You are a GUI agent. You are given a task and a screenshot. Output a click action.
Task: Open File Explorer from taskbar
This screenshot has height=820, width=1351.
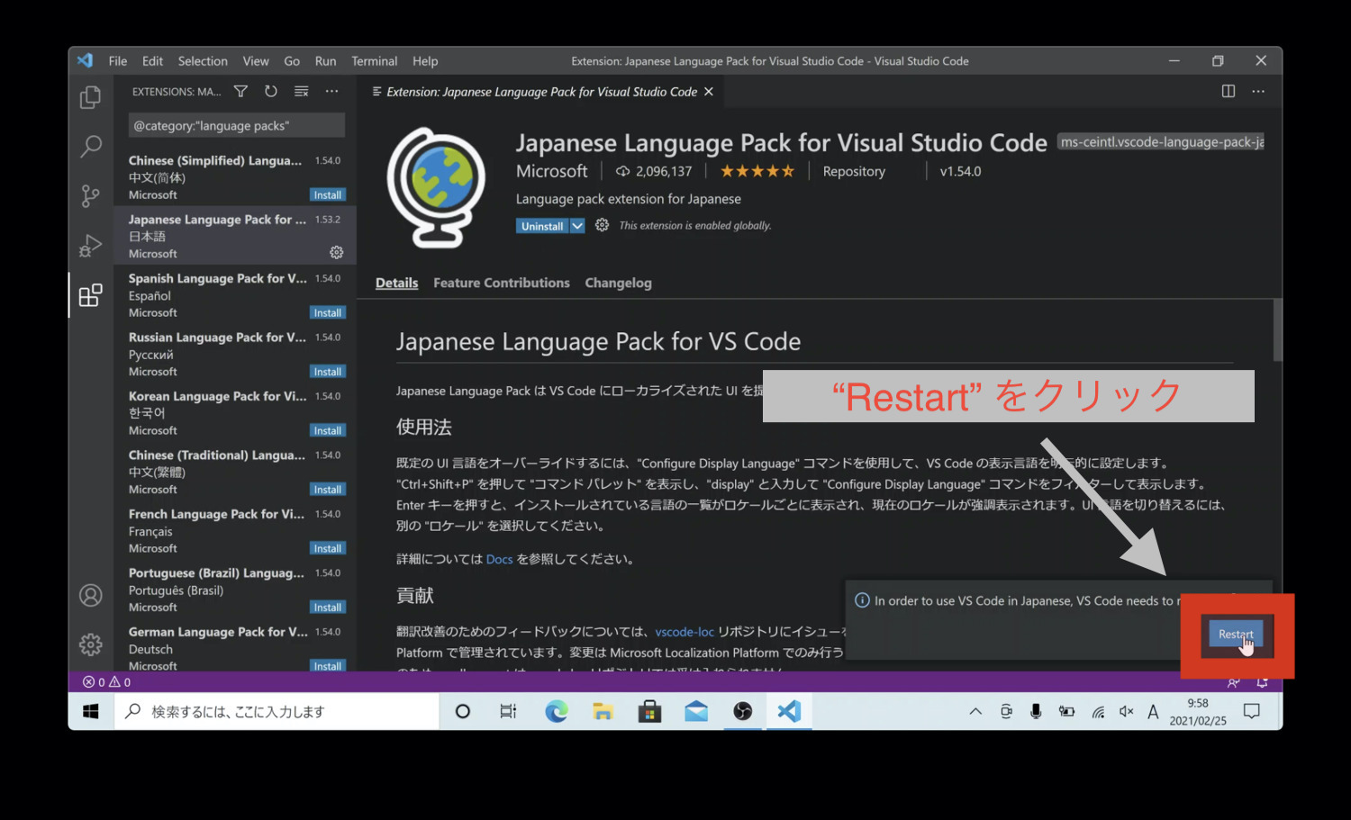[x=603, y=711]
